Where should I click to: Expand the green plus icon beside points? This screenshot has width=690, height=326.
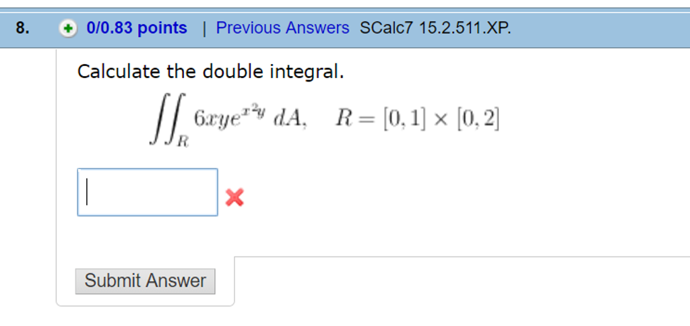67,28
